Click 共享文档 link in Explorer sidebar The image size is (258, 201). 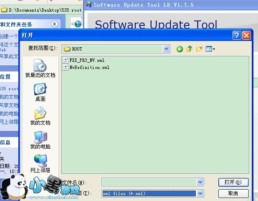9,105
